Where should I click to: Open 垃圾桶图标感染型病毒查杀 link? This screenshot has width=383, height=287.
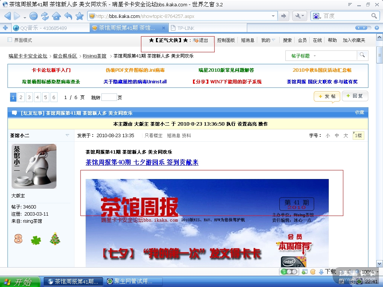51,81
